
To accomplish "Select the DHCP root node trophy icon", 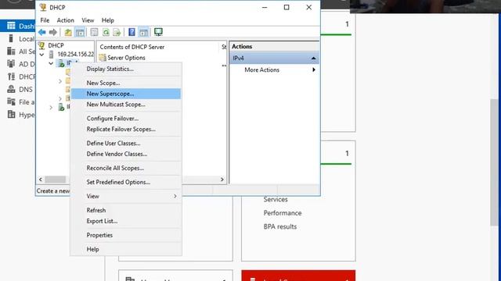I will [x=41, y=45].
